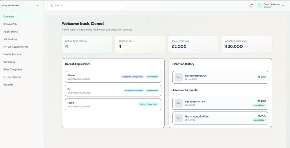Click the COMPLETED badge on Gizmo row

pos(152,77)
